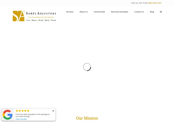Image resolution: width=174 pixels, height=122 pixels.
Task: Go to the Testimonials page
Action: pos(99,12)
